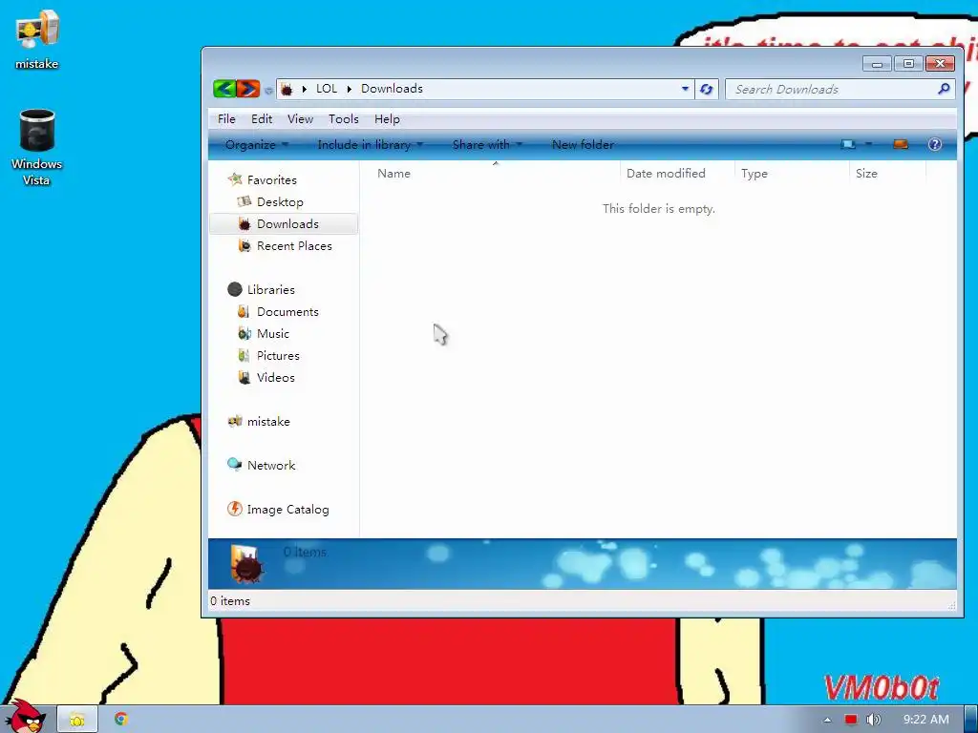Open Recent Places under Favorites
Viewport: 978px width, 733px height.
pos(294,246)
